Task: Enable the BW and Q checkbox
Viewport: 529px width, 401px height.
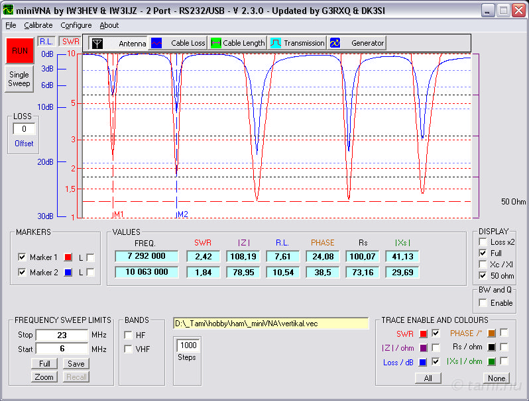Action: pos(482,302)
